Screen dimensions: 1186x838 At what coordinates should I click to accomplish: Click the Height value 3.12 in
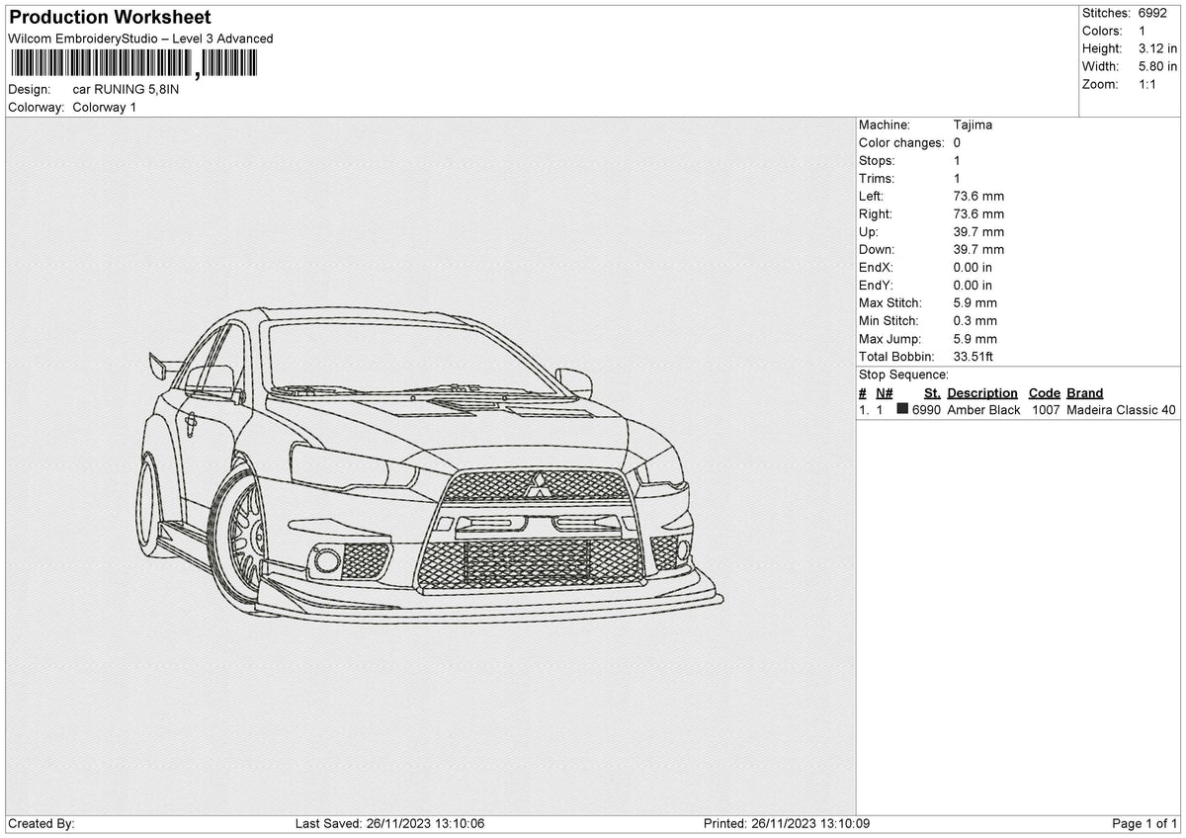point(1158,48)
